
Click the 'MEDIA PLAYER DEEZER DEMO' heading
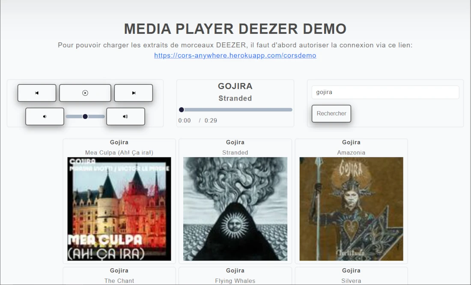[x=235, y=29]
